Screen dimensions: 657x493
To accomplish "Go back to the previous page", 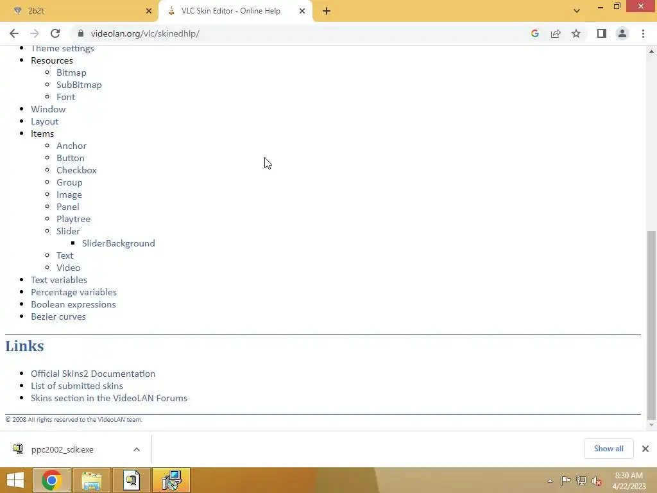I will click(14, 33).
